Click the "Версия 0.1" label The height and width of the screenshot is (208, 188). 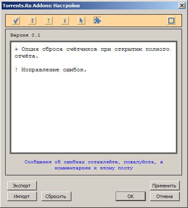25,35
